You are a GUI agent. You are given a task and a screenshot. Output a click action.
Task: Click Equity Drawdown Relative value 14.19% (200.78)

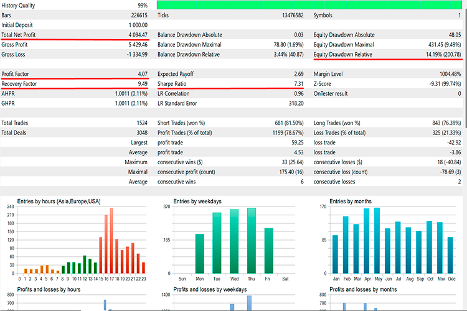(x=443, y=55)
